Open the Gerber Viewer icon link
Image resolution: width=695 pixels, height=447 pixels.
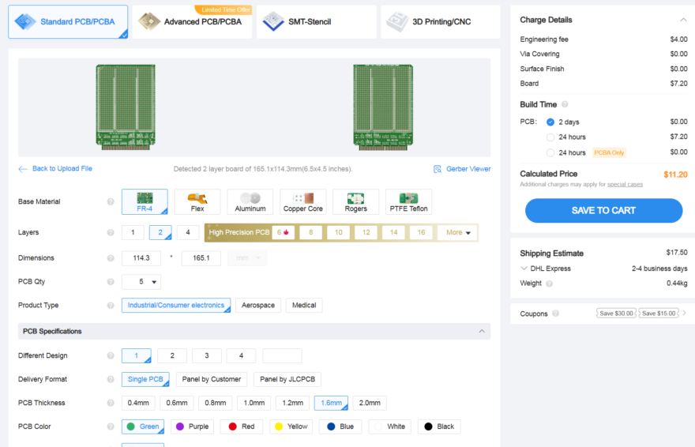click(x=438, y=169)
